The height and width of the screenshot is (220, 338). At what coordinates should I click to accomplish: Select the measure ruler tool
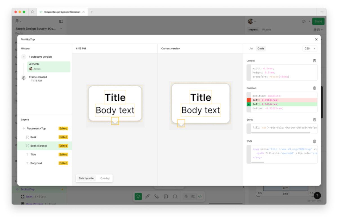[157, 197]
